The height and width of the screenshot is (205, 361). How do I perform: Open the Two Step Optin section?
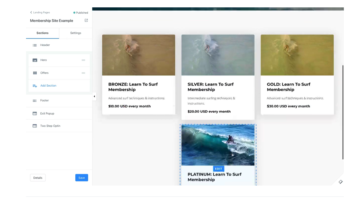click(x=59, y=126)
